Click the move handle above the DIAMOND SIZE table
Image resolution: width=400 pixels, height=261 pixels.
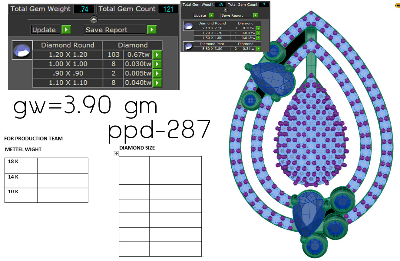pos(117,154)
